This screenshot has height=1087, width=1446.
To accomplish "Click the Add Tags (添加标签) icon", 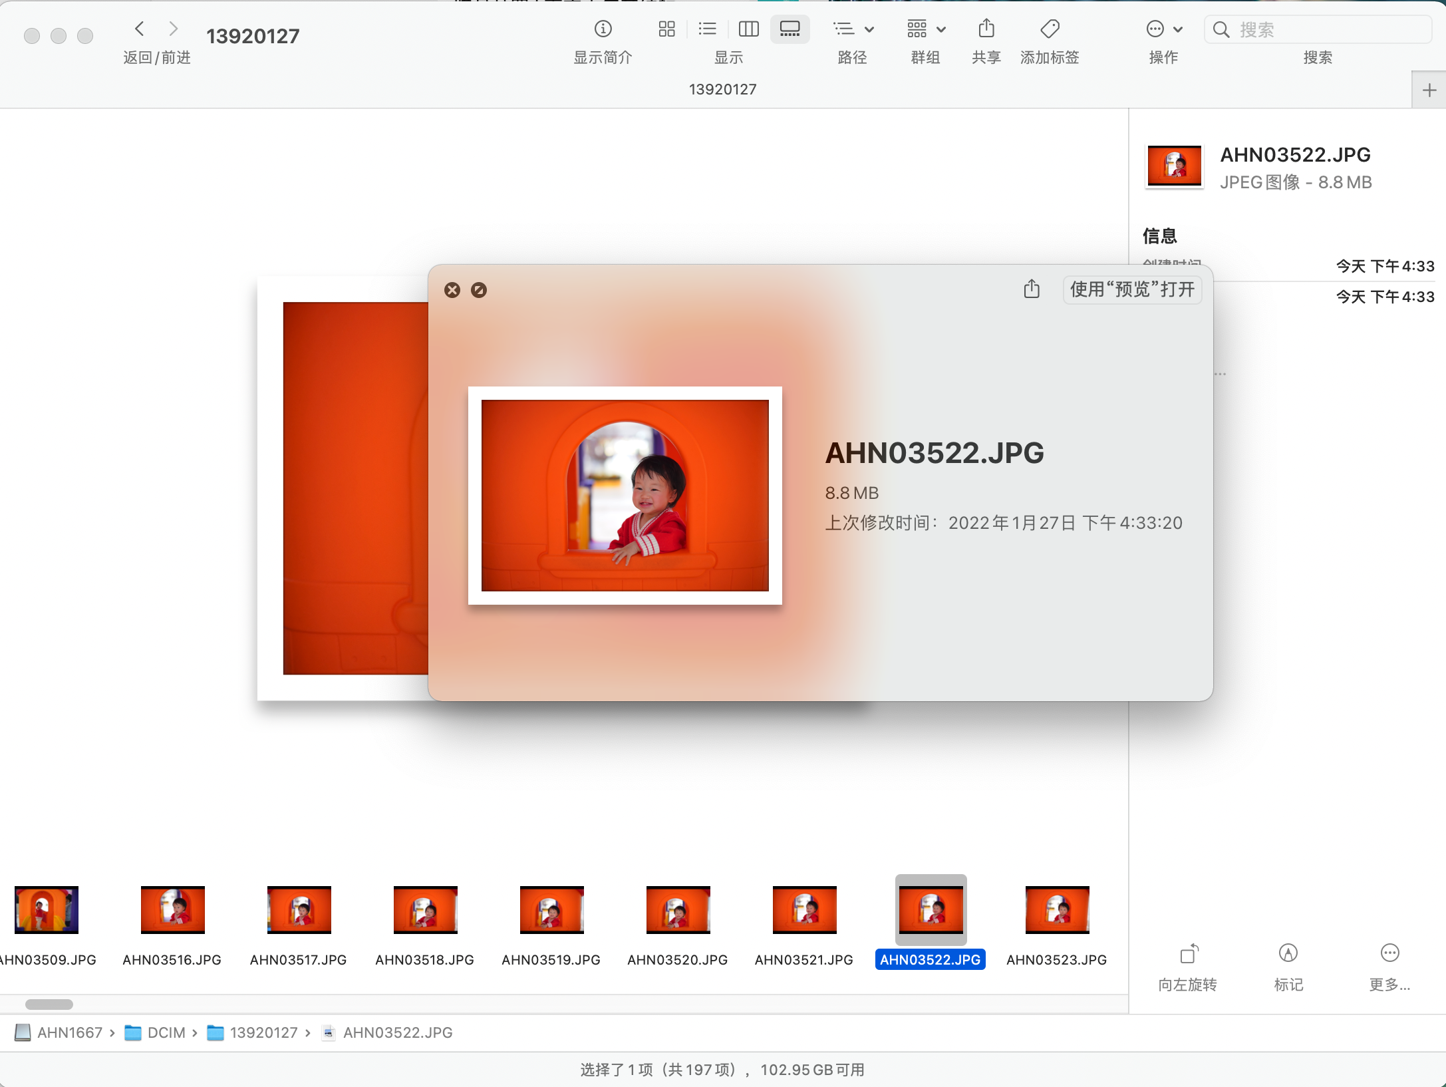I will coord(1050,29).
